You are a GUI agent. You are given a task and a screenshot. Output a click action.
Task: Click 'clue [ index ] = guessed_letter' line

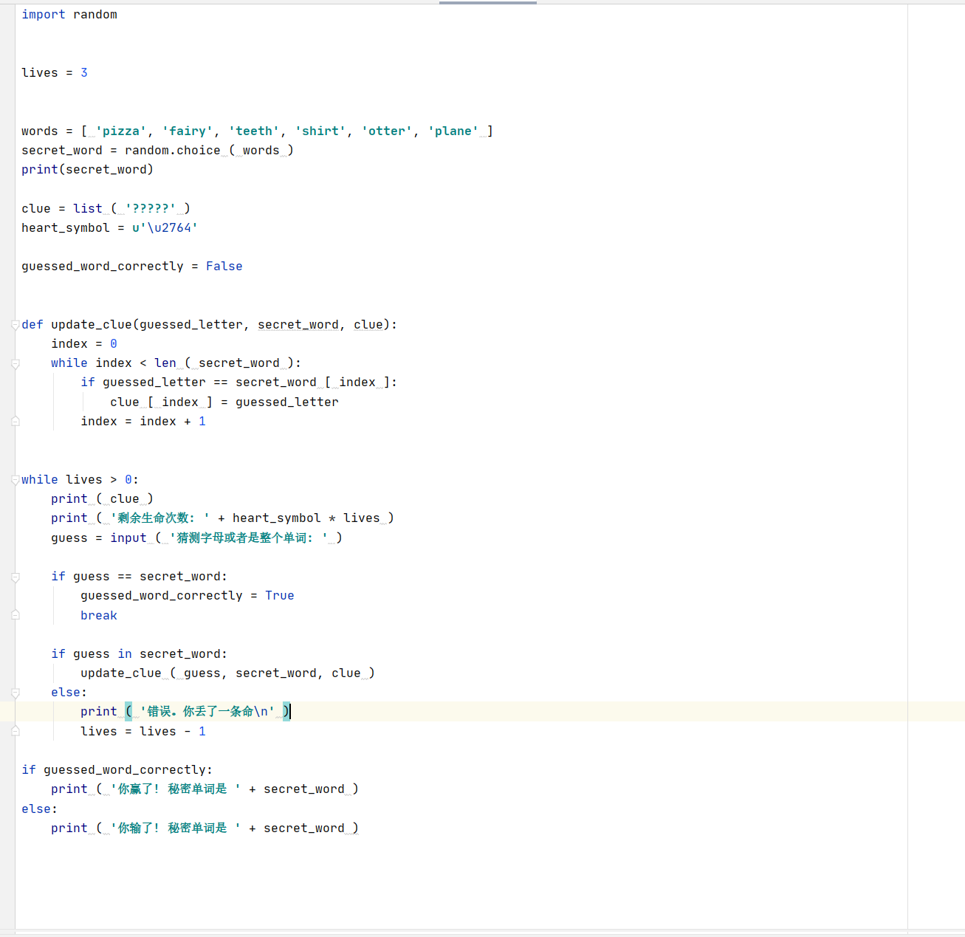click(x=224, y=402)
